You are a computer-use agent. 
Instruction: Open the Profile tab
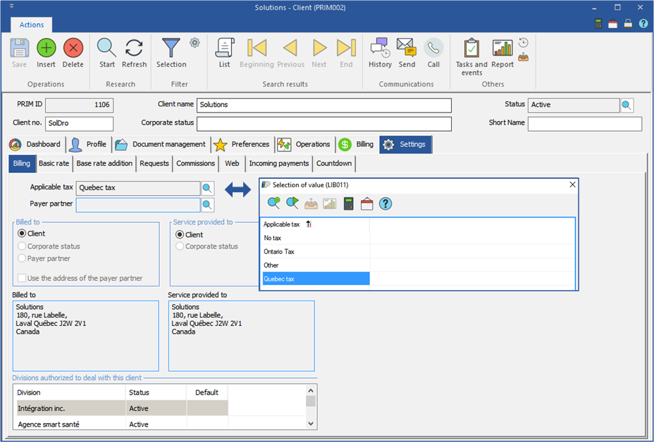point(88,144)
